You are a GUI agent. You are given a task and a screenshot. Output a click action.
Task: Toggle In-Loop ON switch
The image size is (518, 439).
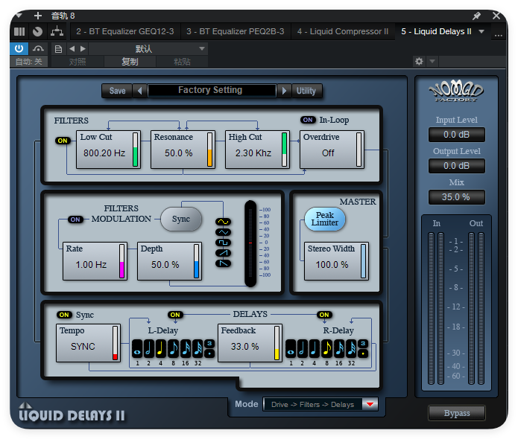[308, 120]
